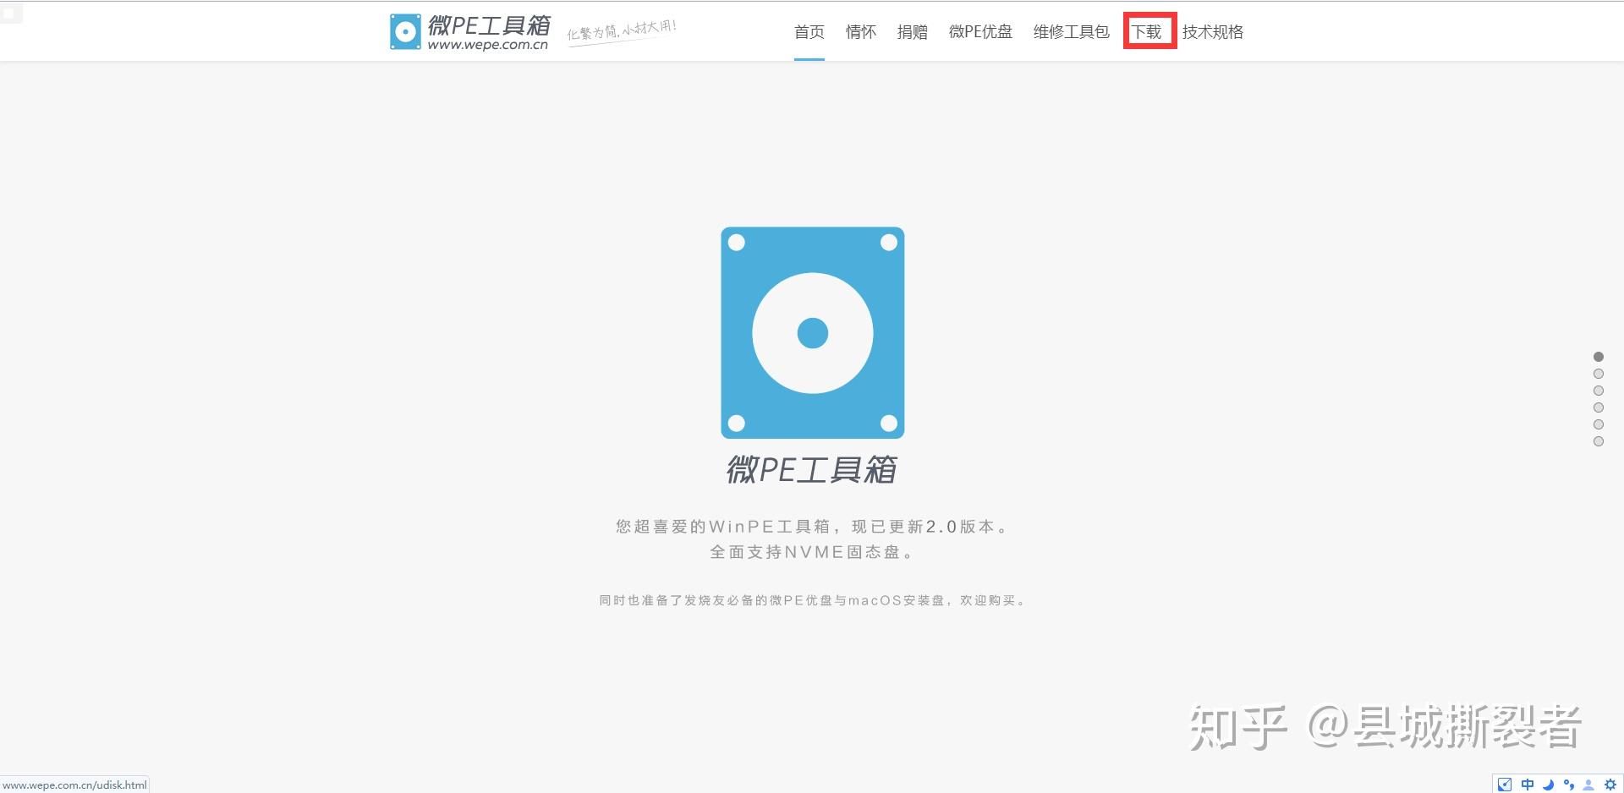Viewport: 1624px width, 793px height.
Task: Click the large blue disk logo in page center
Action: (813, 332)
